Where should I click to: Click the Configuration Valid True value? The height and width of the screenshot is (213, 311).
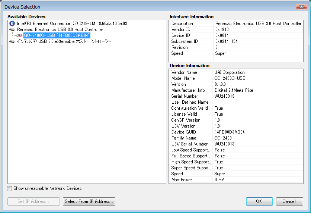coord(219,108)
